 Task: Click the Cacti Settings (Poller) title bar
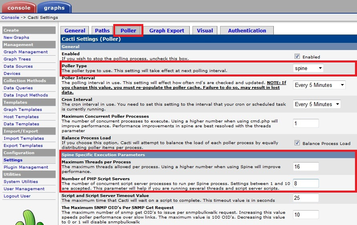pyautogui.click(x=209, y=39)
